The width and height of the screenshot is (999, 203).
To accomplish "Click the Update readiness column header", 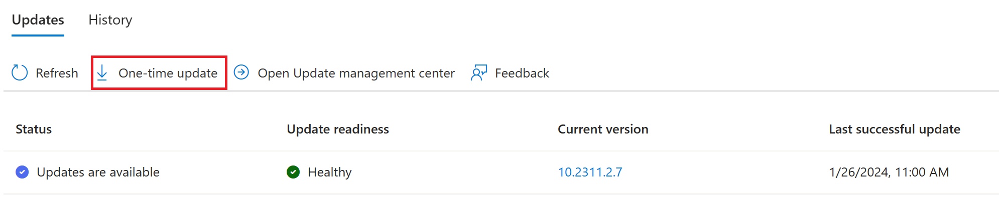I will point(338,129).
